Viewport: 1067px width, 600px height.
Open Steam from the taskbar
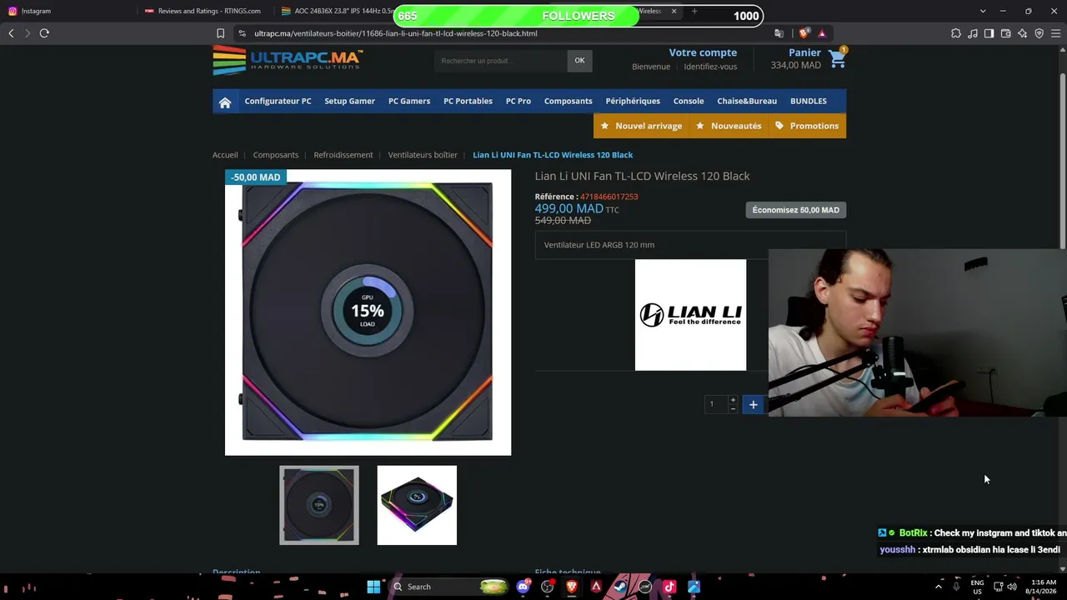[620, 587]
